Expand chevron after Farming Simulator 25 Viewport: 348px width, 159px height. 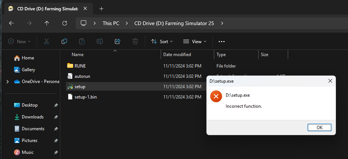point(222,23)
